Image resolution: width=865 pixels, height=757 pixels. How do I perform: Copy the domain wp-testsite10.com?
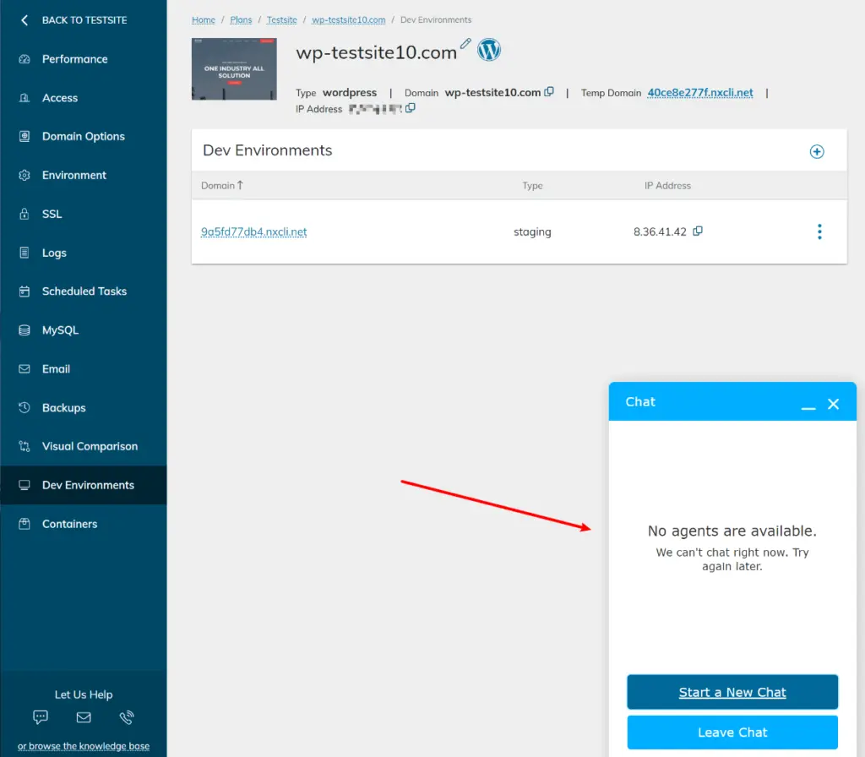click(x=549, y=92)
